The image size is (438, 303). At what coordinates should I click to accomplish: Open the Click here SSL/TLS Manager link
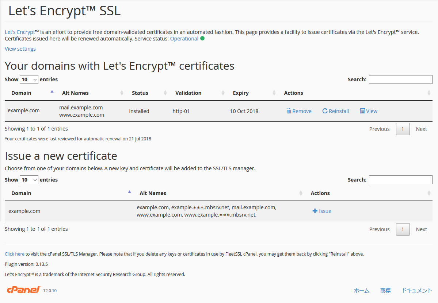pyautogui.click(x=15, y=254)
